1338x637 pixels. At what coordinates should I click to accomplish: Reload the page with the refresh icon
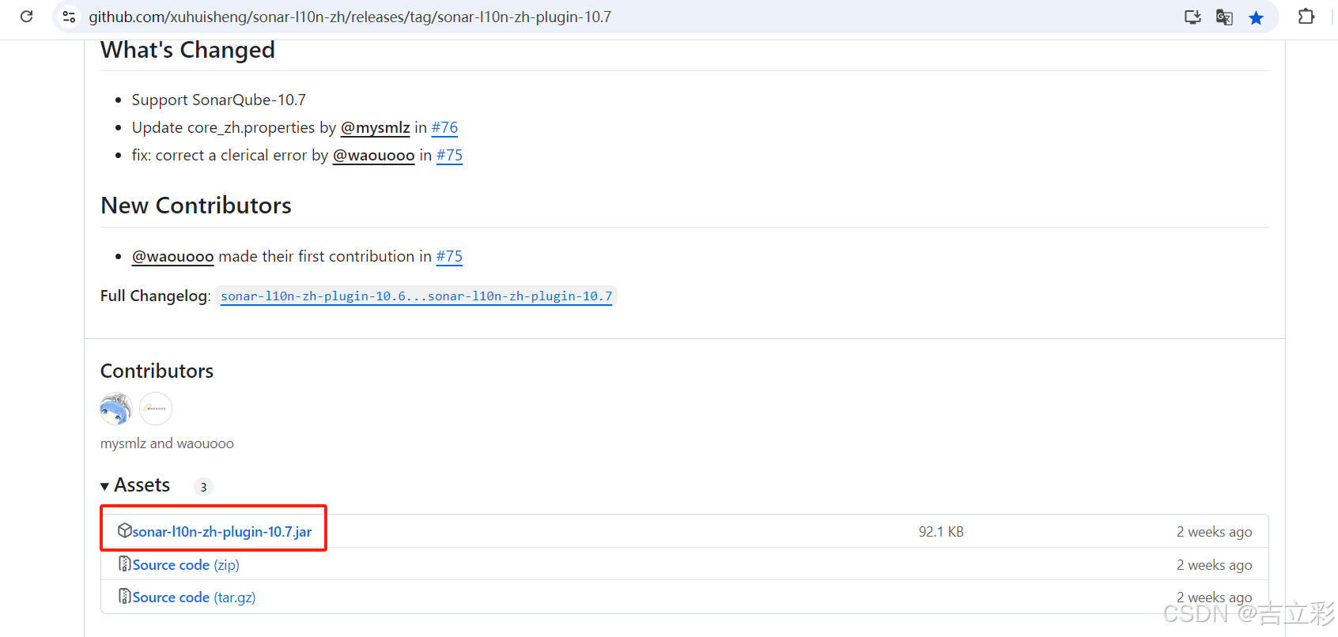tap(26, 17)
